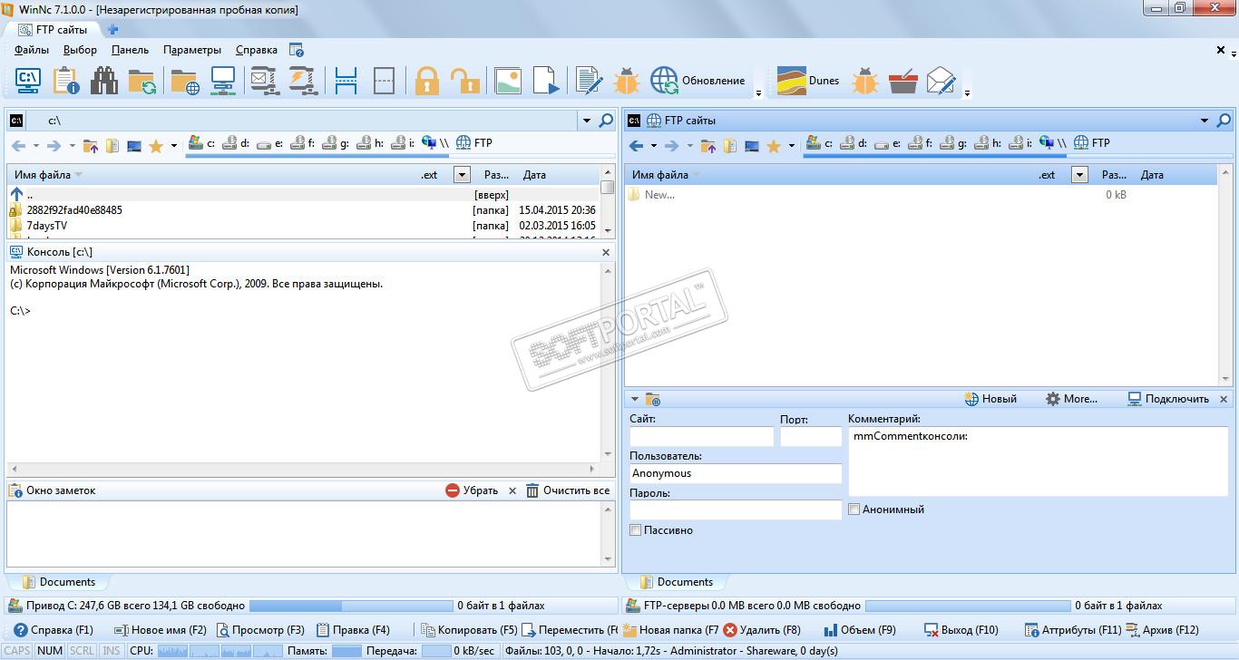
Task: Click the quick compress lightning icon
Action: point(301,81)
